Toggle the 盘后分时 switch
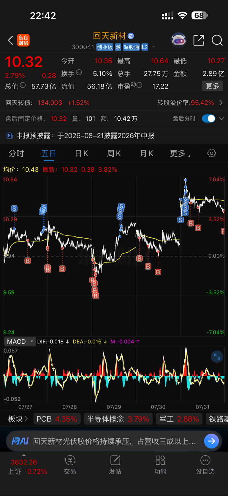This screenshot has width=228, height=496. pyautogui.click(x=208, y=119)
